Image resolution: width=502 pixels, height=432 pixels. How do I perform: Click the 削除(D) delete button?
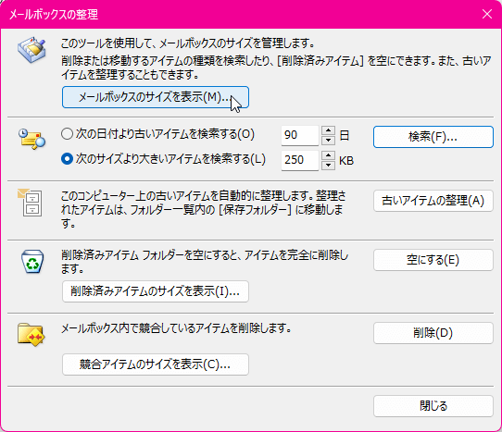[x=433, y=333]
